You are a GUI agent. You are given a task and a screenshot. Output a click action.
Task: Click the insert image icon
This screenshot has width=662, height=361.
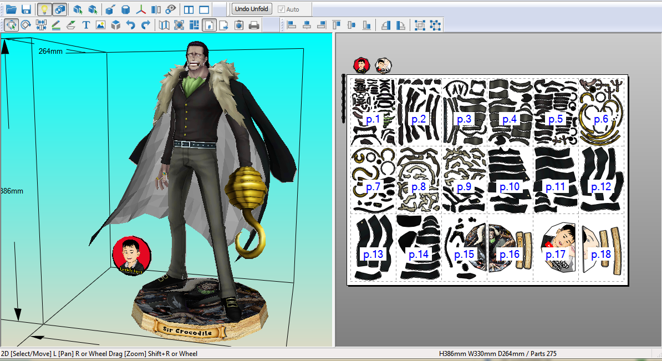point(100,26)
